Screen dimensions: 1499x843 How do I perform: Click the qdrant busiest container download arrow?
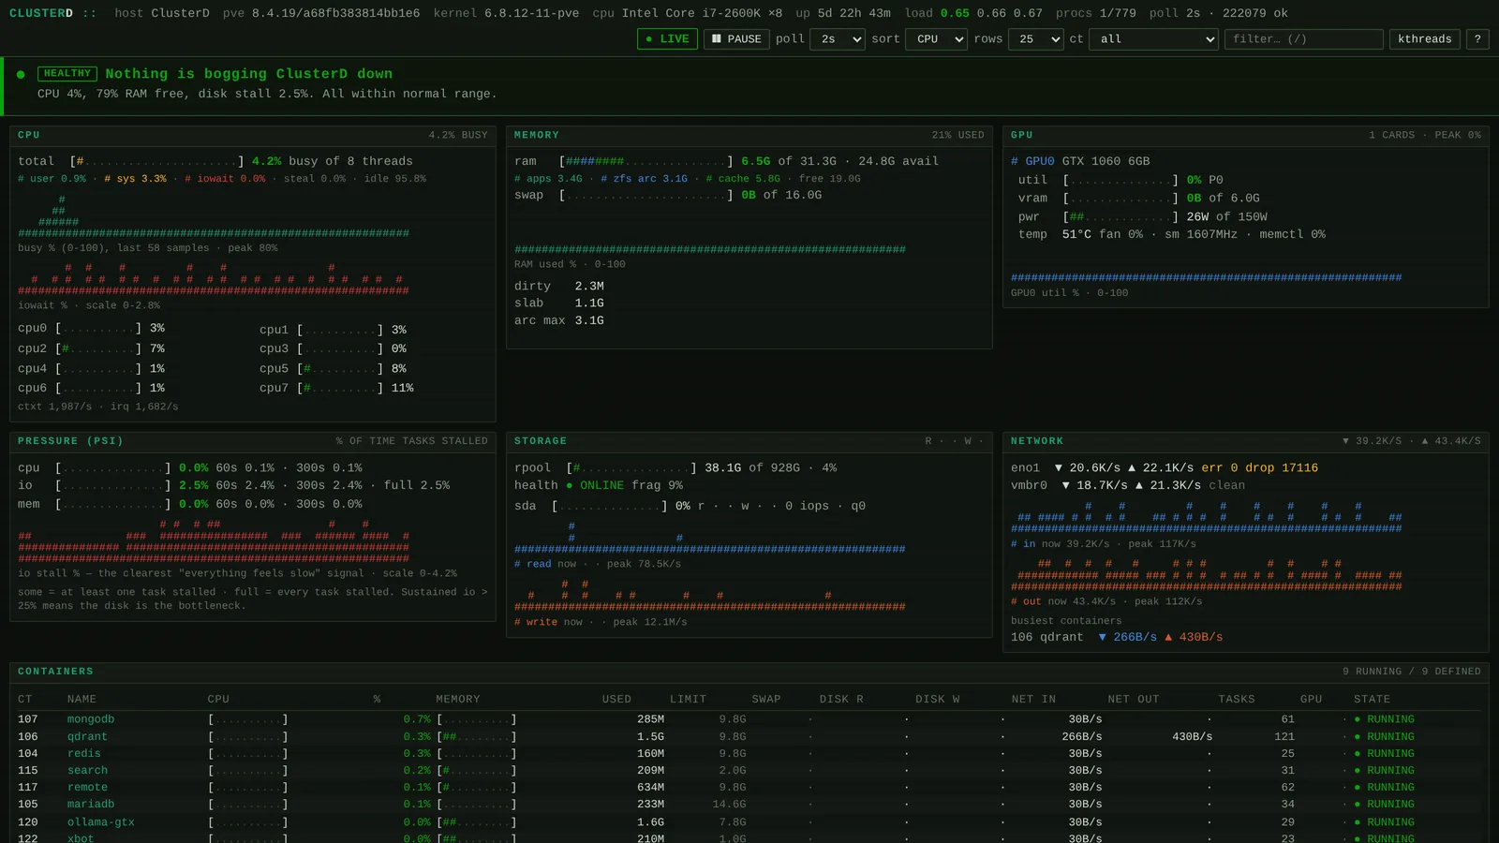(x=1103, y=637)
